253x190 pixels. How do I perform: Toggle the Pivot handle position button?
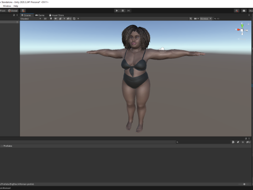3,11
